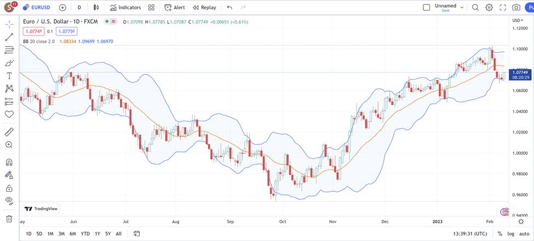Select the trend line drawing tool

(9, 37)
